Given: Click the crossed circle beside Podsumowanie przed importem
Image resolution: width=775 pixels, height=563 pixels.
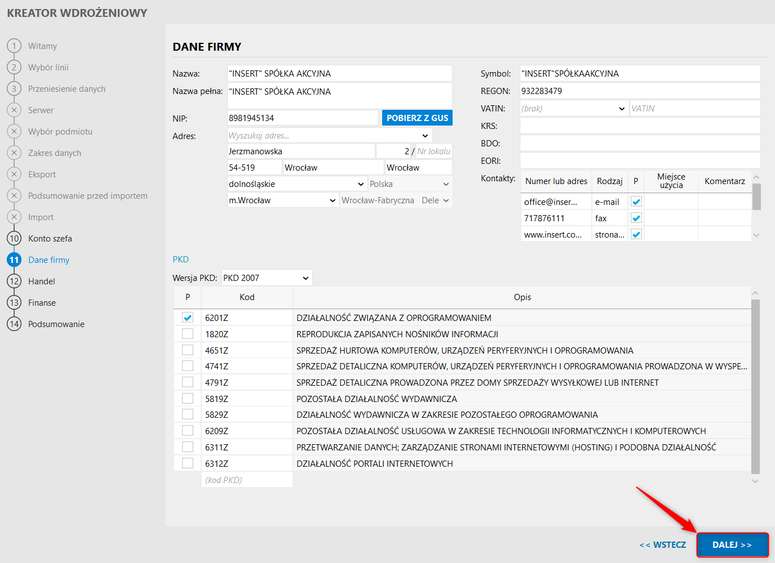Looking at the screenshot, I should pos(14,195).
